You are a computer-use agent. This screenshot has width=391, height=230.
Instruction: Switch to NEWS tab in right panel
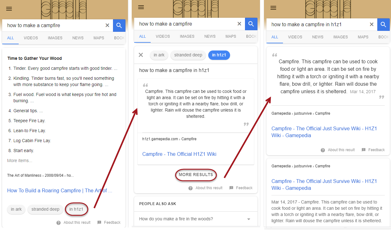click(x=318, y=37)
